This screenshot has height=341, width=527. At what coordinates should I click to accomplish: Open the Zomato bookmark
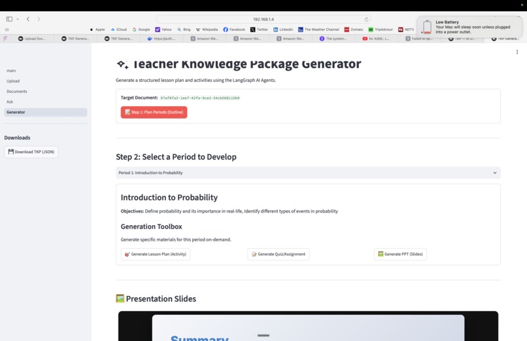click(x=354, y=29)
